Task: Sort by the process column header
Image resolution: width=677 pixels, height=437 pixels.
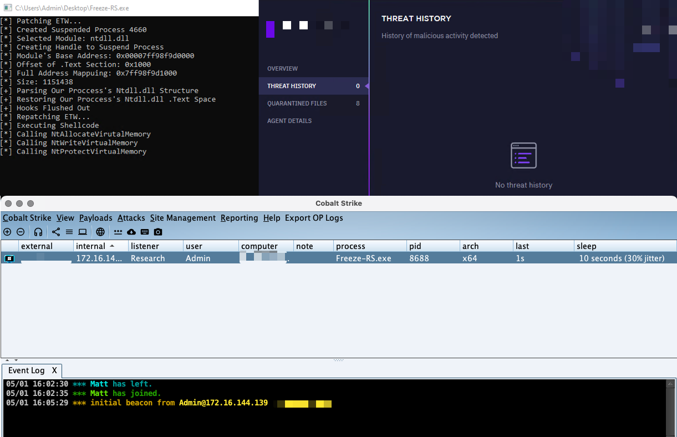Action: (370, 246)
